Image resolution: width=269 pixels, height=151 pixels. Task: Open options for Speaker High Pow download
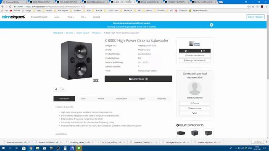[220, 142]
